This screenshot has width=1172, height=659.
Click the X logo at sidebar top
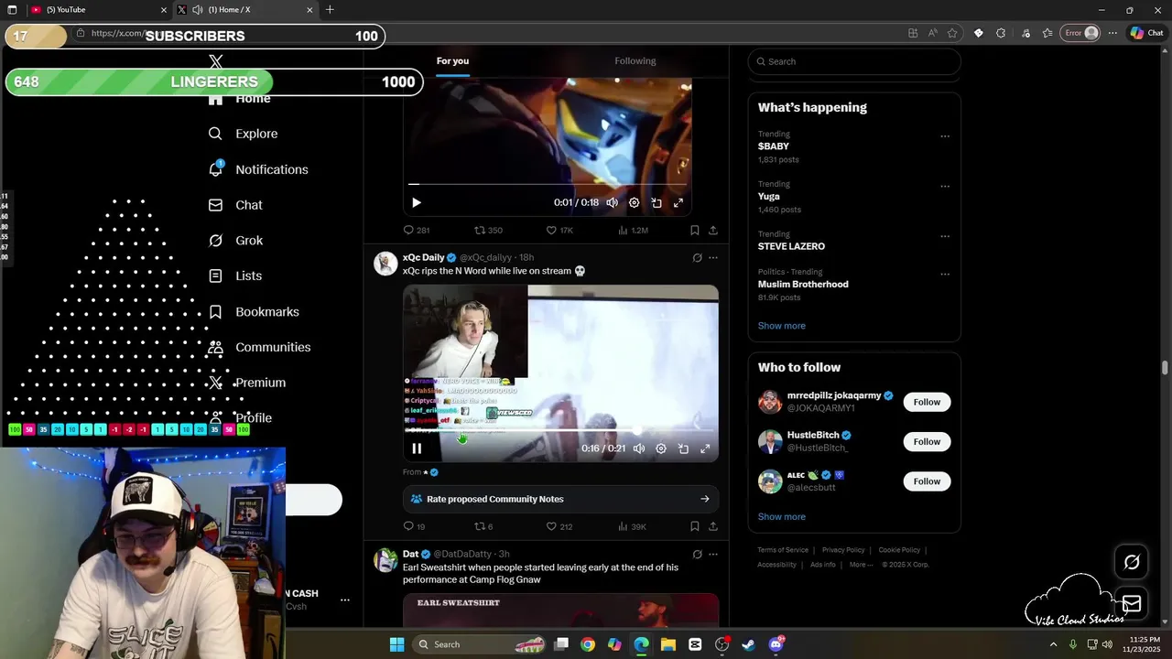[216, 61]
